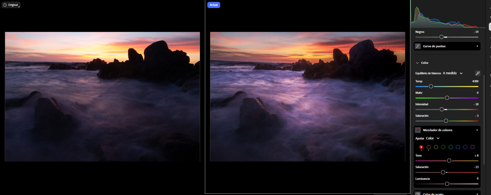Click the Matiz slider handle

[447, 98]
